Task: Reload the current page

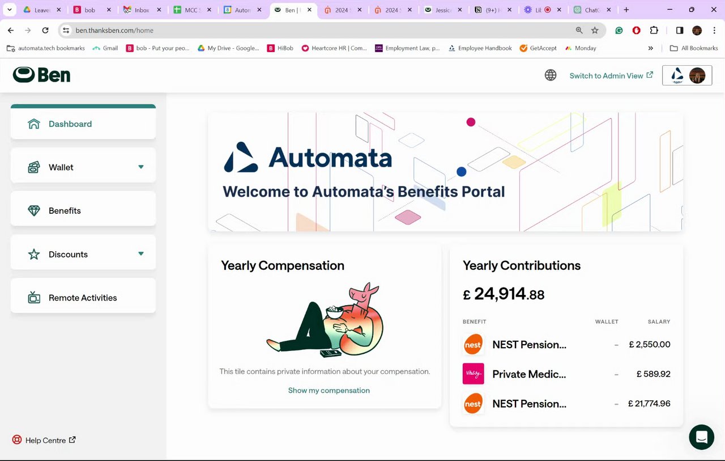Action: [x=45, y=31]
